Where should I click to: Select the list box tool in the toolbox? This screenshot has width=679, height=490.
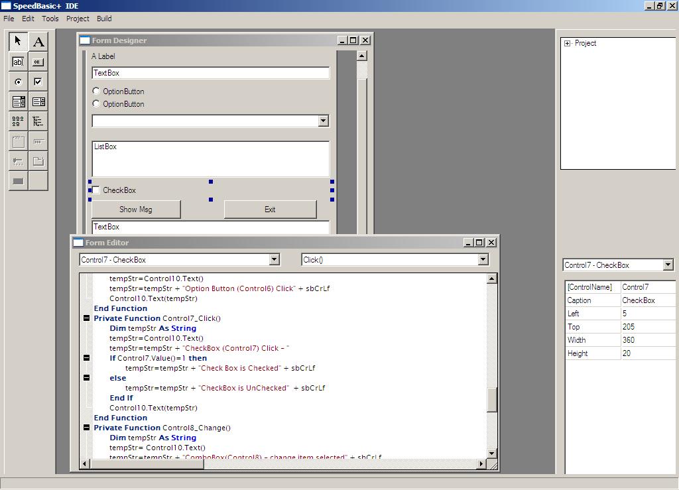point(38,101)
